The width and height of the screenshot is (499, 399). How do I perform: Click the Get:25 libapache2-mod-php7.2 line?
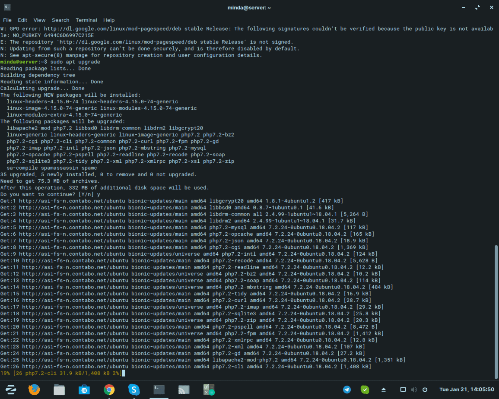click(x=203, y=360)
